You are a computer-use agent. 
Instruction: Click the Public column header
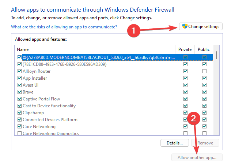point(204,49)
